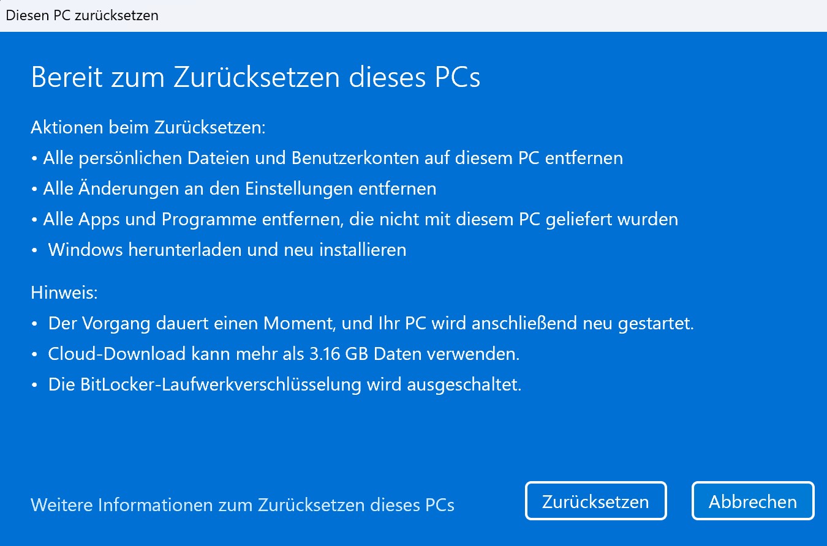Click the bullet point before 'Die BitLocker'

click(x=35, y=385)
